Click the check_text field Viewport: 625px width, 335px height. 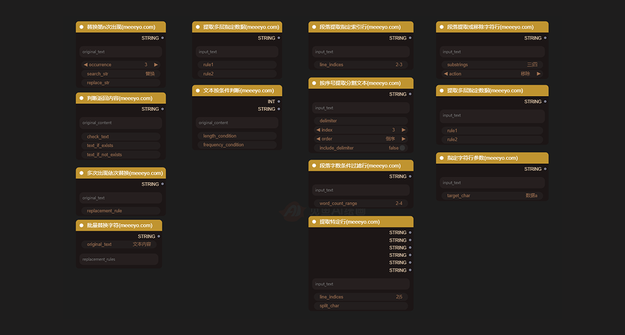point(121,136)
